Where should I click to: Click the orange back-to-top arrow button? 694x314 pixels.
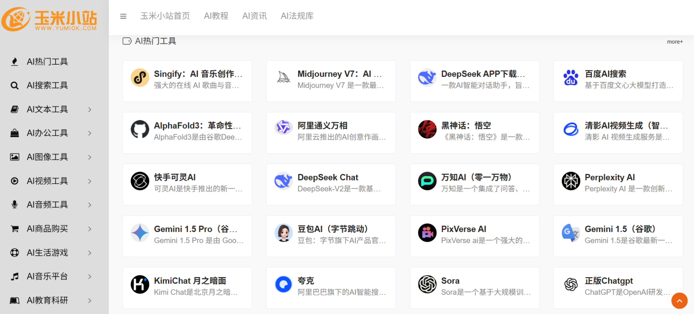coord(679,301)
